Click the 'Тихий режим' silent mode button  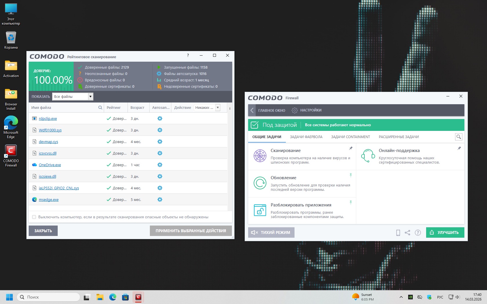coord(271,232)
